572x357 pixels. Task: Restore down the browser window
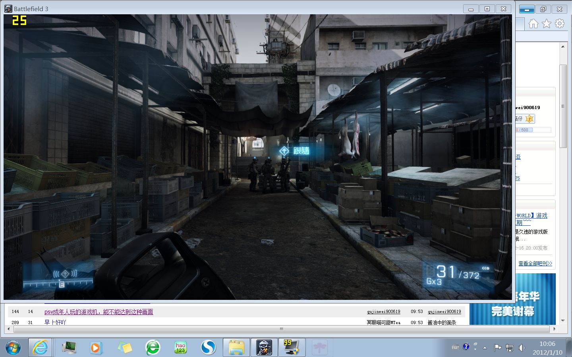(543, 9)
